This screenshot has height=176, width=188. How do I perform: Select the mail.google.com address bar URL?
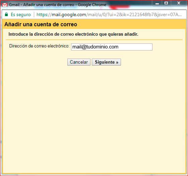click(109, 14)
